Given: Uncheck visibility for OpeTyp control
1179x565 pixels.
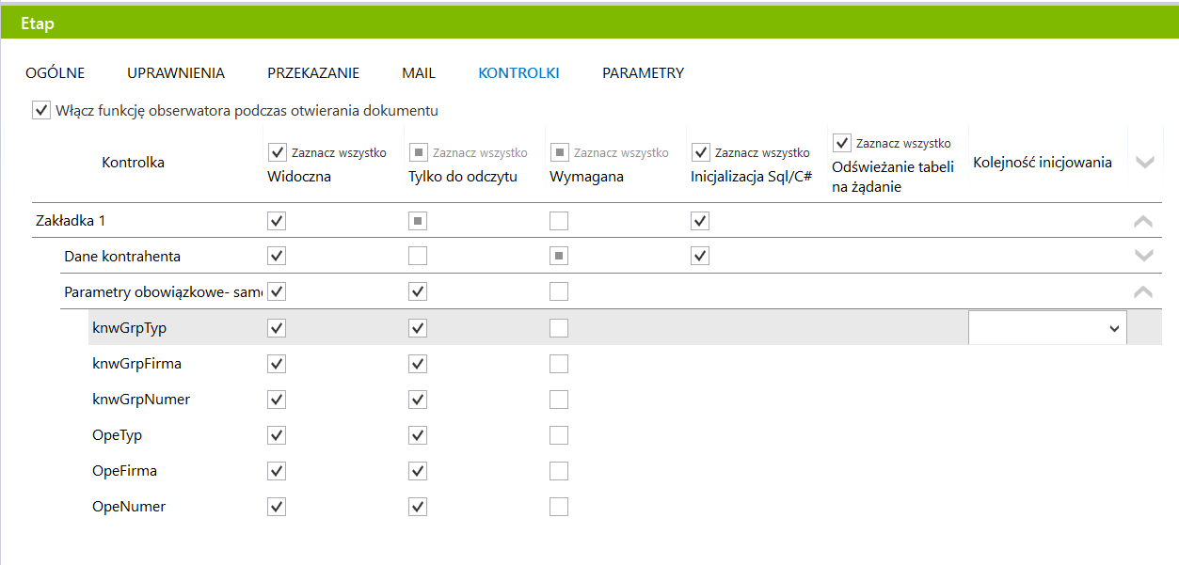Looking at the screenshot, I should (277, 435).
